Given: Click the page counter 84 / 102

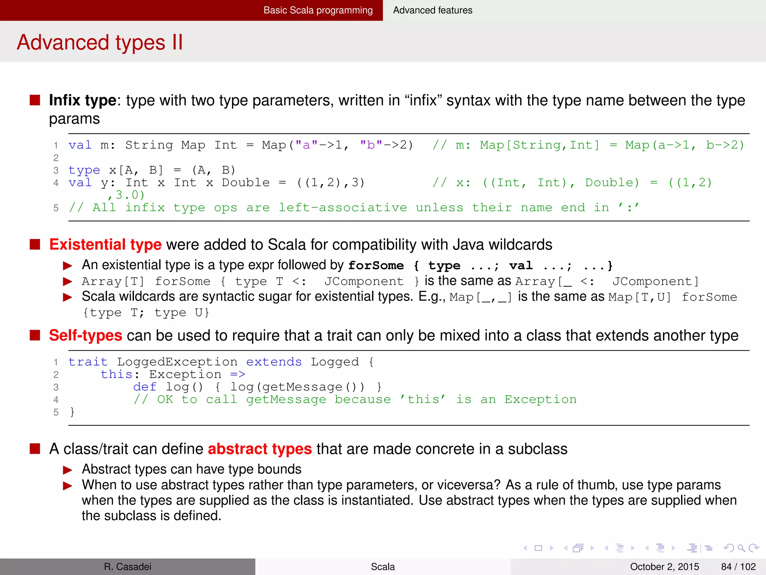Looking at the screenshot, I should pyautogui.click(x=738, y=567).
